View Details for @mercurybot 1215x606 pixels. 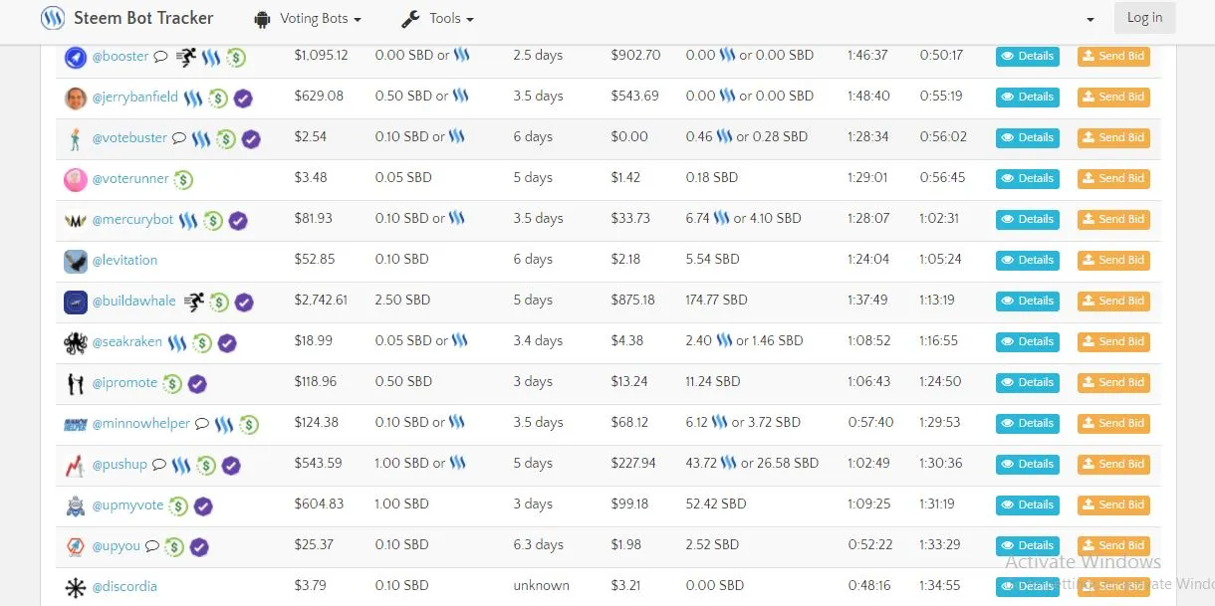point(1028,220)
